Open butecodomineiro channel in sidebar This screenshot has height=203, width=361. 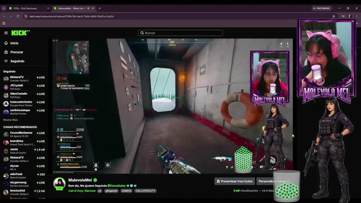(24, 103)
